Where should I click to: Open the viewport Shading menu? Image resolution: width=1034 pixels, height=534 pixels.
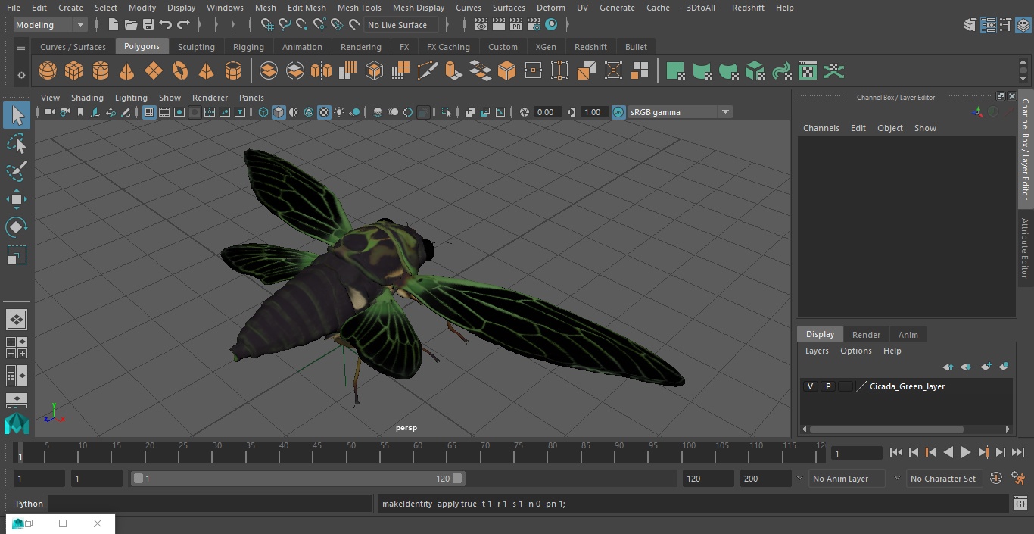87,98
